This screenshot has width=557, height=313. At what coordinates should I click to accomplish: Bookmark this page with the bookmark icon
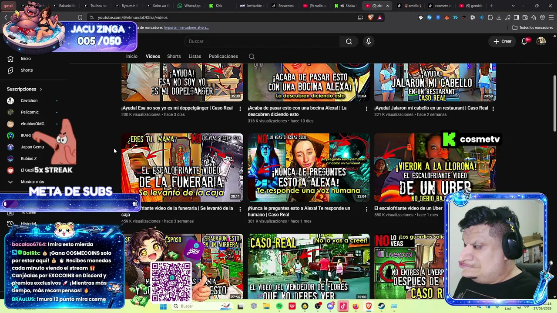[x=80, y=17]
